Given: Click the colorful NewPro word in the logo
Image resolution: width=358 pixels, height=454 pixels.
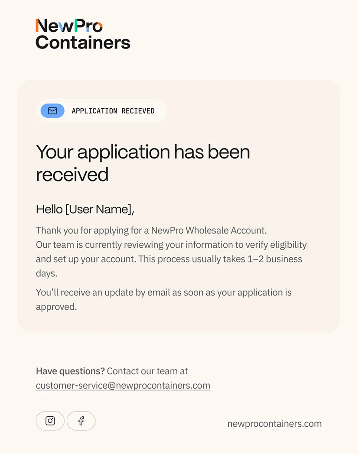Looking at the screenshot, I should tap(69, 26).
